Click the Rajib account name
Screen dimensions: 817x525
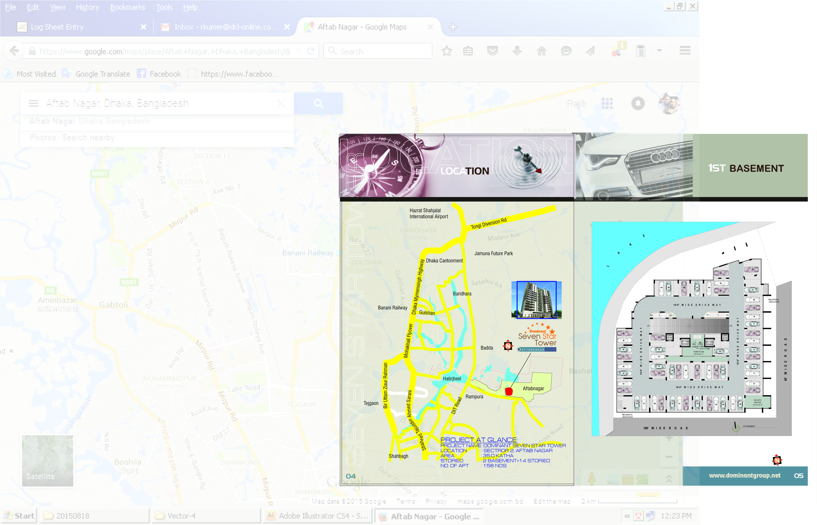[576, 103]
